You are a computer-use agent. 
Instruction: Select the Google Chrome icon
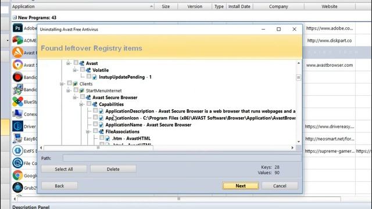pos(17,175)
